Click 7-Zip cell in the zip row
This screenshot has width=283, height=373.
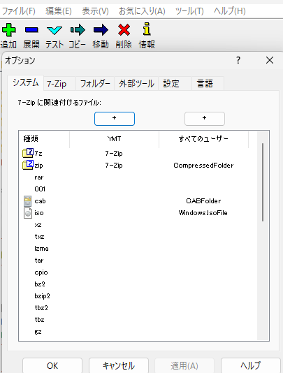pyautogui.click(x=114, y=166)
